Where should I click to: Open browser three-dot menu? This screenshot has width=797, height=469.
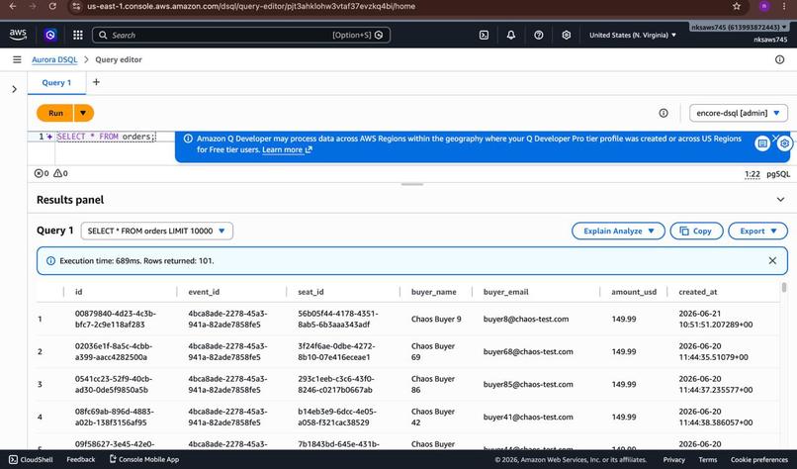coord(784,6)
